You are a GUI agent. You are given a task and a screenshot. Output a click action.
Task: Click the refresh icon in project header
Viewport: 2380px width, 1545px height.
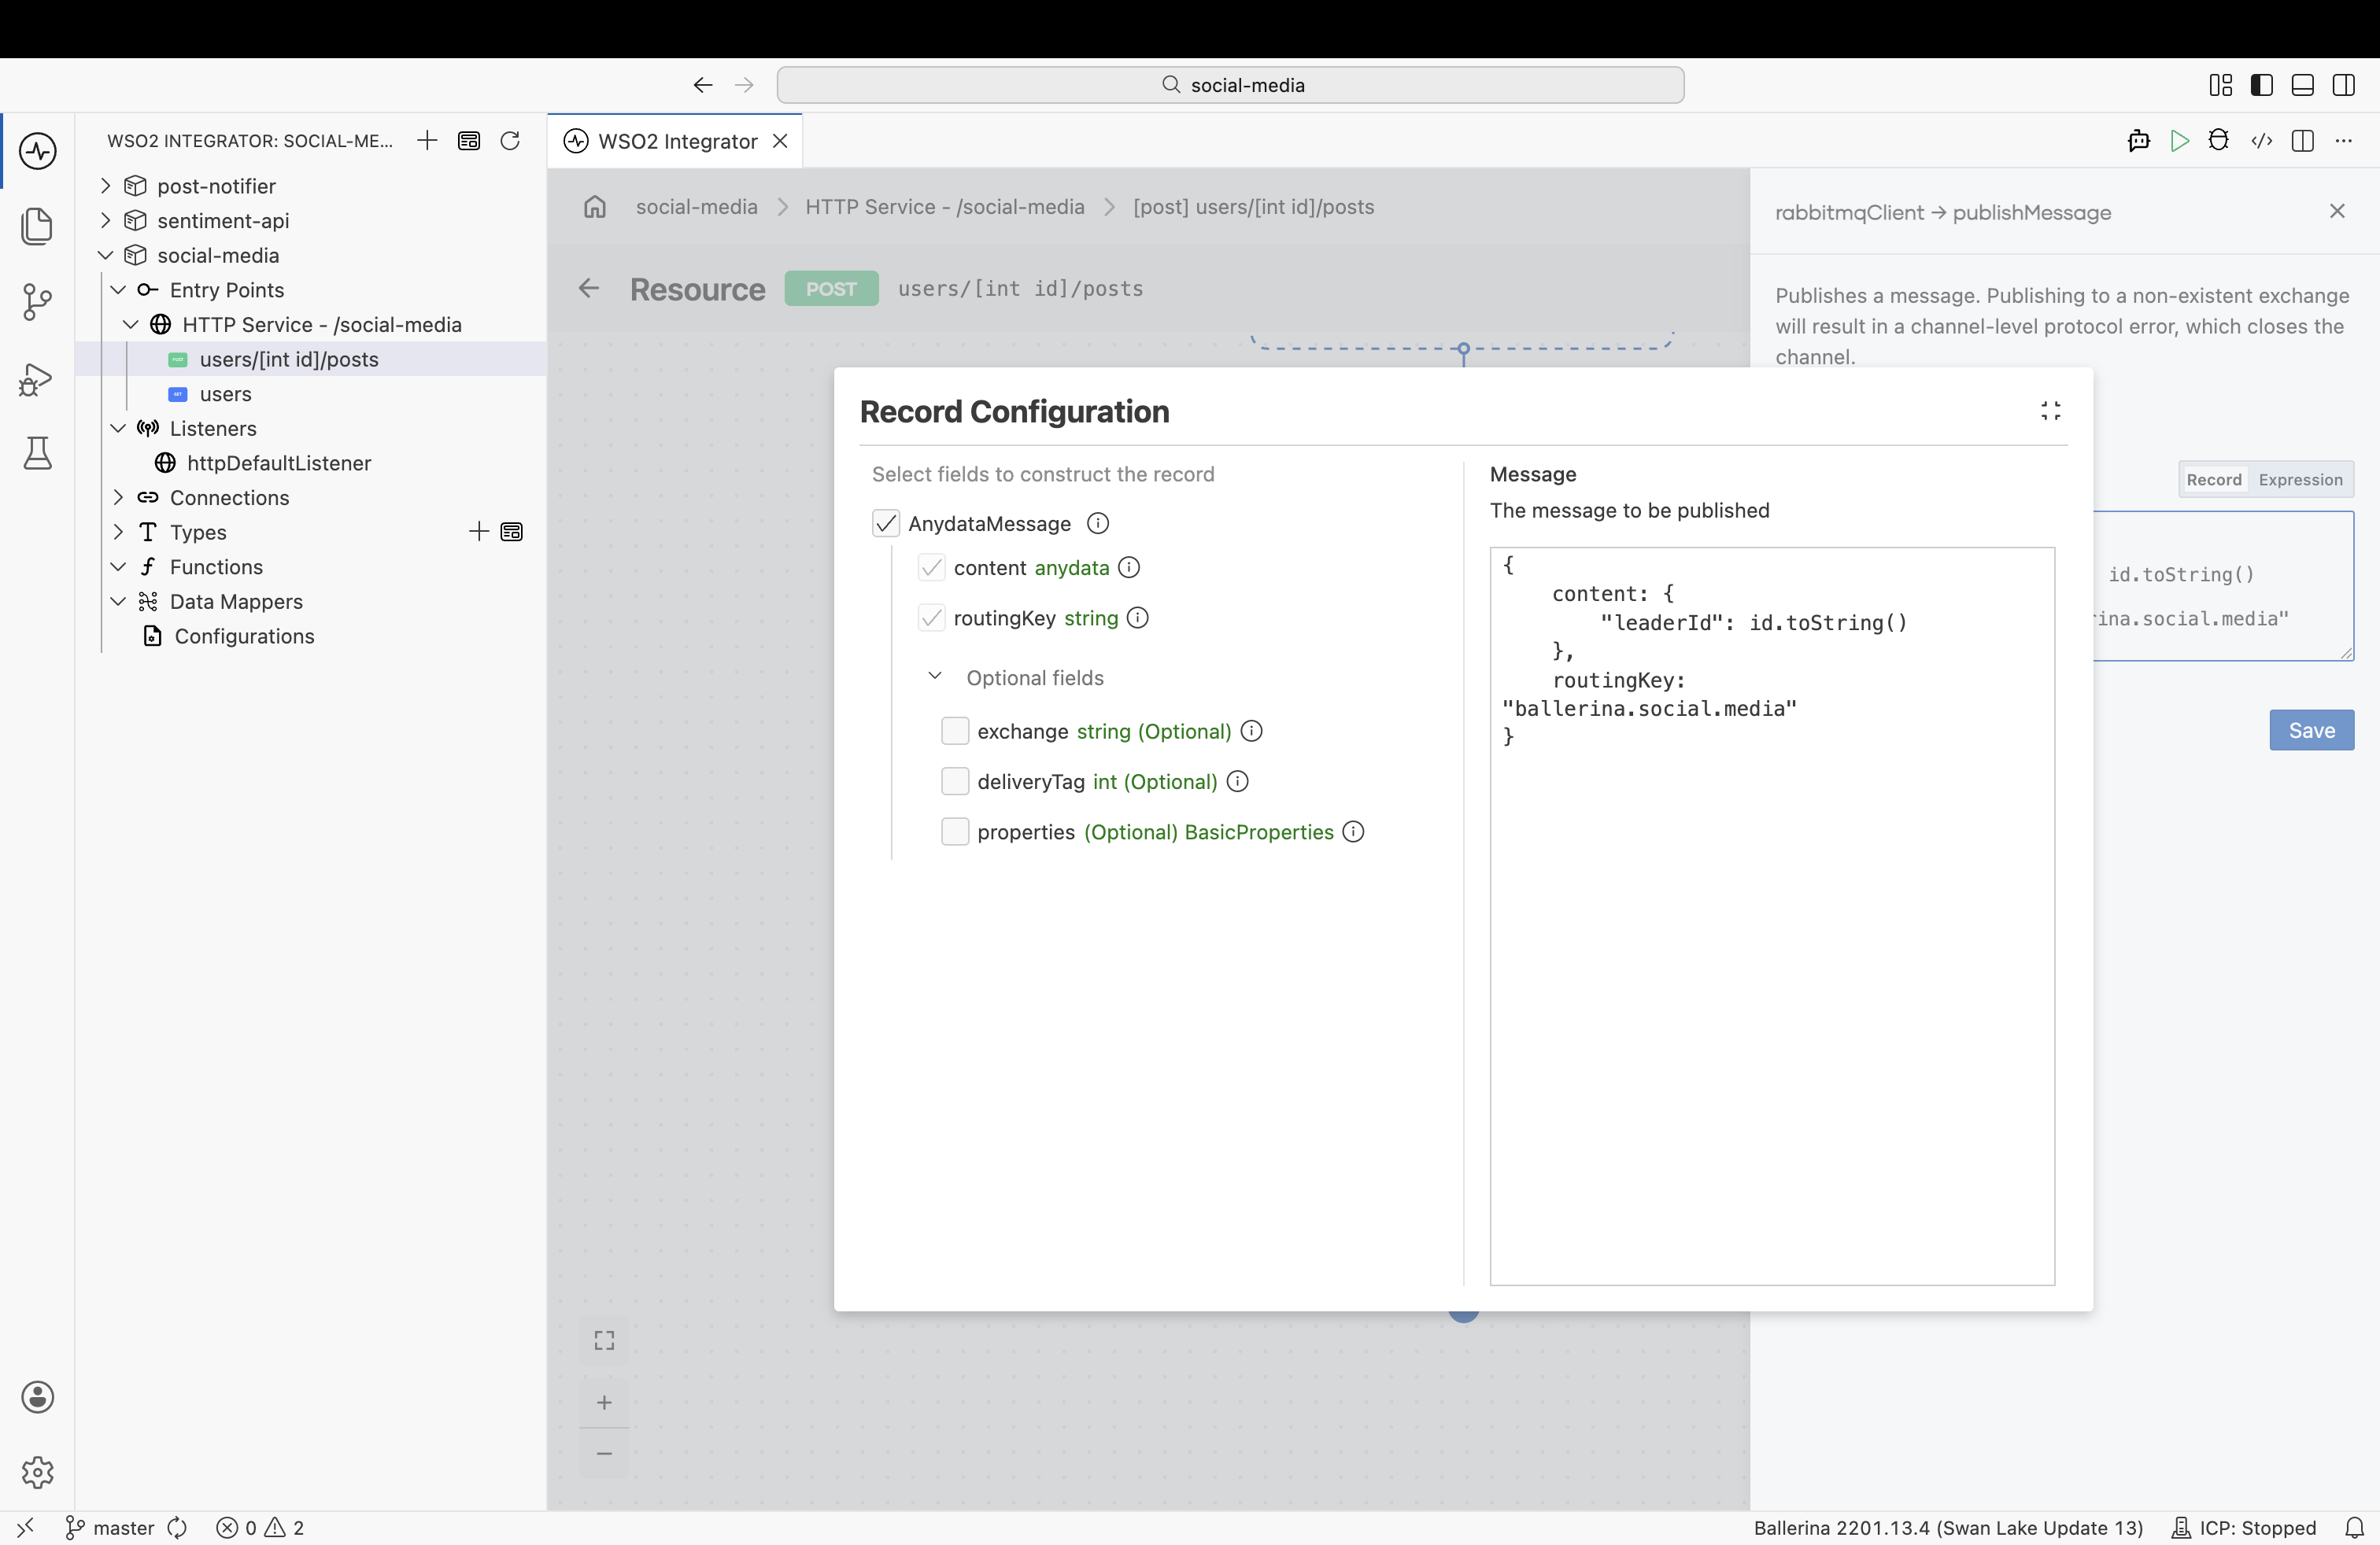510,141
